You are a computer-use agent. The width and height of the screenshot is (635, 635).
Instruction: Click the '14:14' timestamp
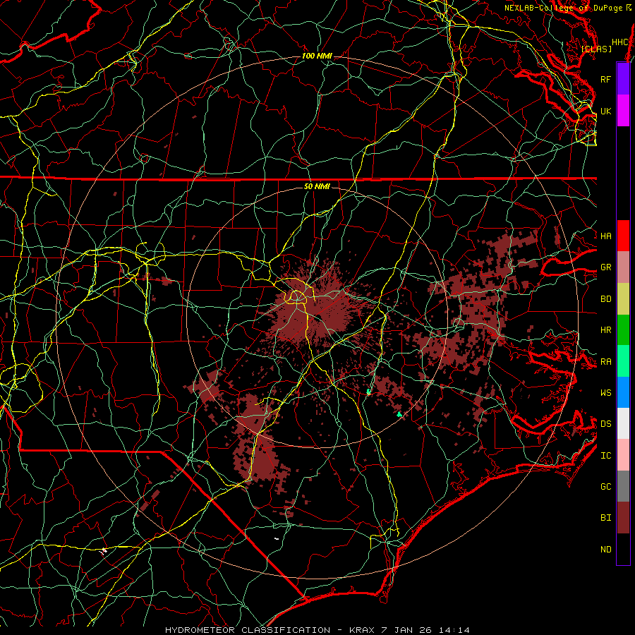(456, 630)
